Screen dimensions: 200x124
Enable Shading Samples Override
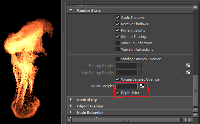click(x=117, y=59)
